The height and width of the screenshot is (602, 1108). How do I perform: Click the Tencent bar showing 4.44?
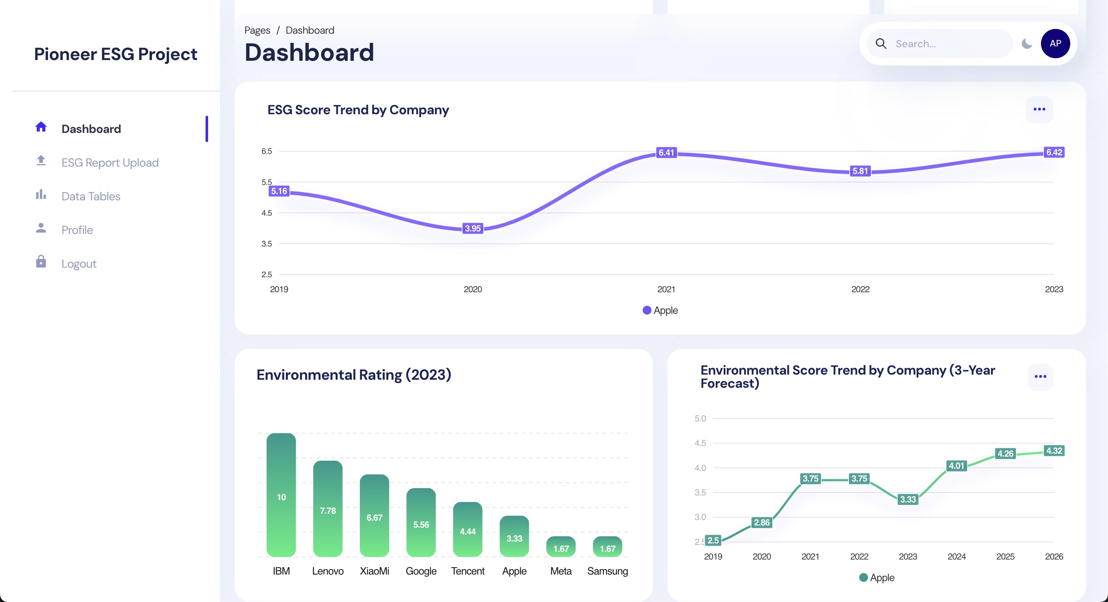468,529
